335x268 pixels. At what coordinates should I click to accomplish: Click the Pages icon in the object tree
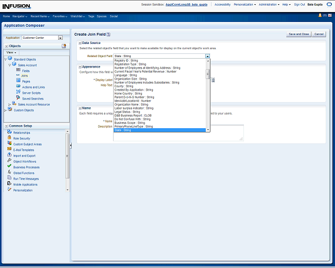tap(18, 81)
